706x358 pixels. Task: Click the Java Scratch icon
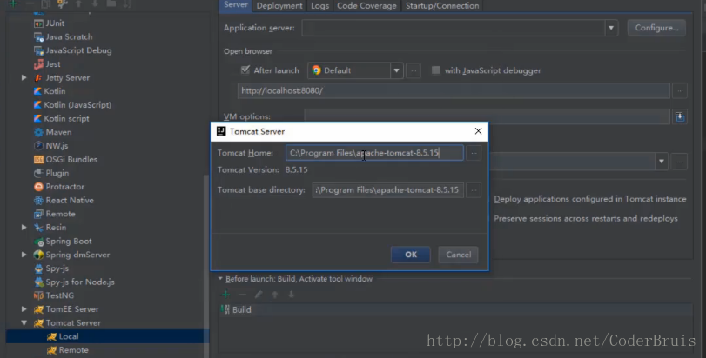point(38,36)
